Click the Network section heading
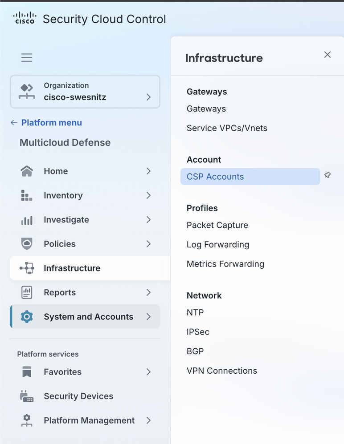344x444 pixels. point(204,295)
